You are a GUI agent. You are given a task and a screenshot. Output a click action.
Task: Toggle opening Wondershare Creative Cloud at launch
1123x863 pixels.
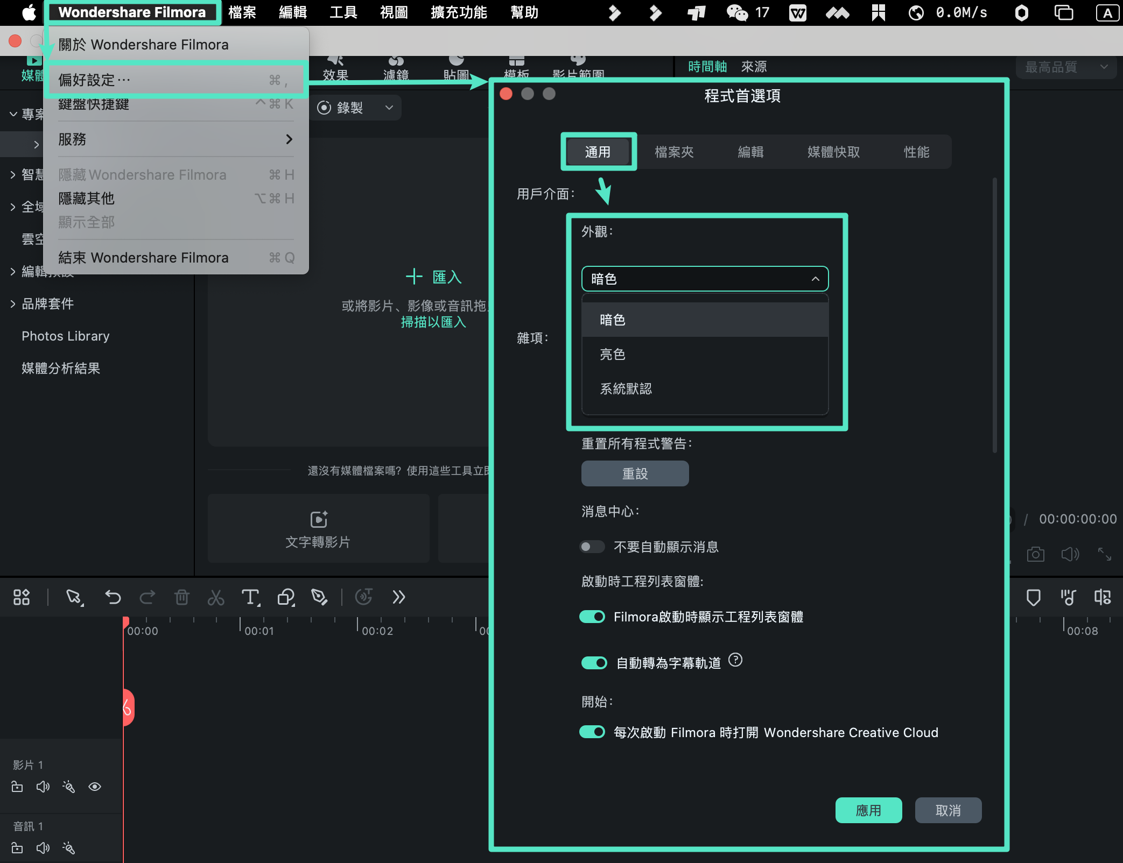tap(592, 732)
